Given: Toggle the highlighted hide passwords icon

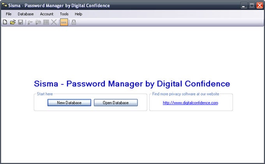Looking at the screenshot, I should pyautogui.click(x=64, y=22).
